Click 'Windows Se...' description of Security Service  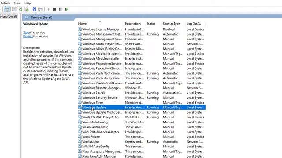pyautogui.click(x=134, y=97)
